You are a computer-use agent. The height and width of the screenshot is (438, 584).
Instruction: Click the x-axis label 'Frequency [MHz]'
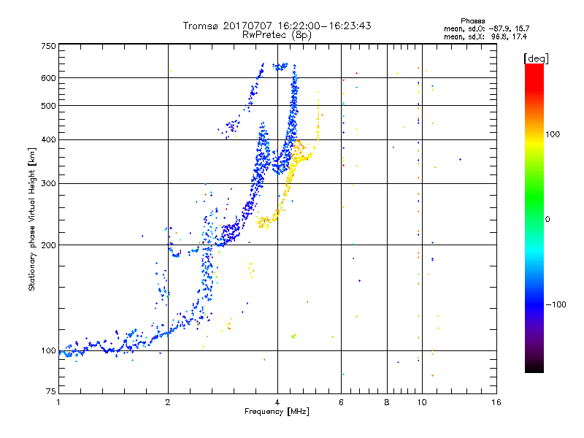[277, 412]
